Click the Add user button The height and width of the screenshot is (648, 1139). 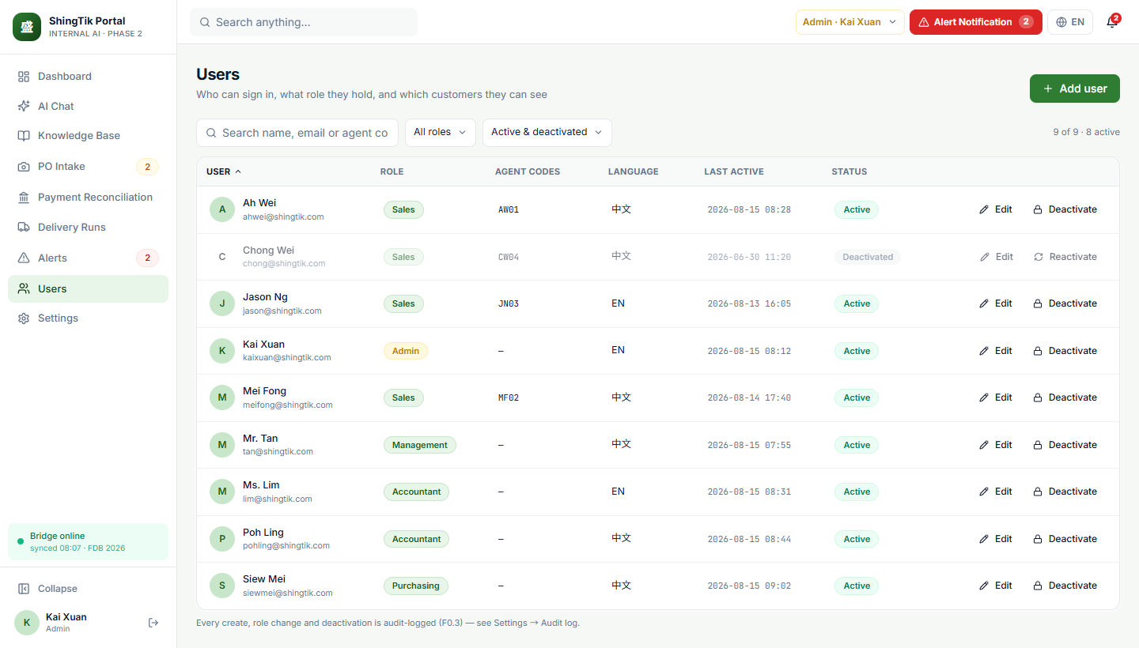pyautogui.click(x=1074, y=89)
